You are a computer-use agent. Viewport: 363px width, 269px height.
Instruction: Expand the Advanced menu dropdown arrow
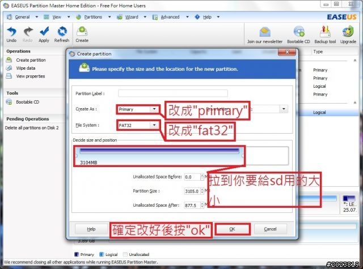(187, 17)
